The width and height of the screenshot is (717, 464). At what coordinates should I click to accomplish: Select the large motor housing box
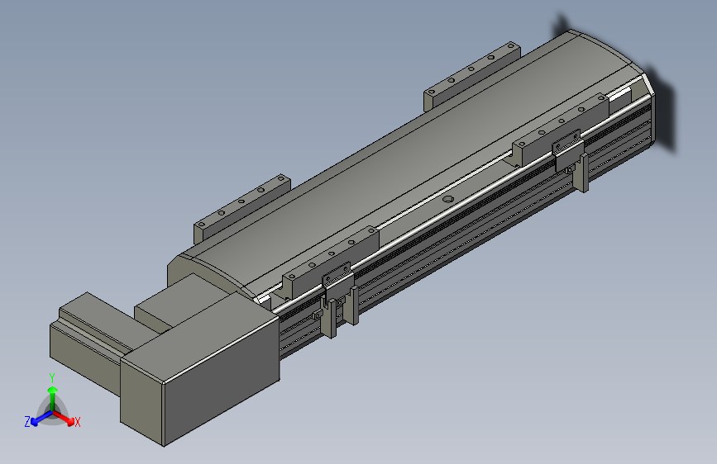pos(200,368)
